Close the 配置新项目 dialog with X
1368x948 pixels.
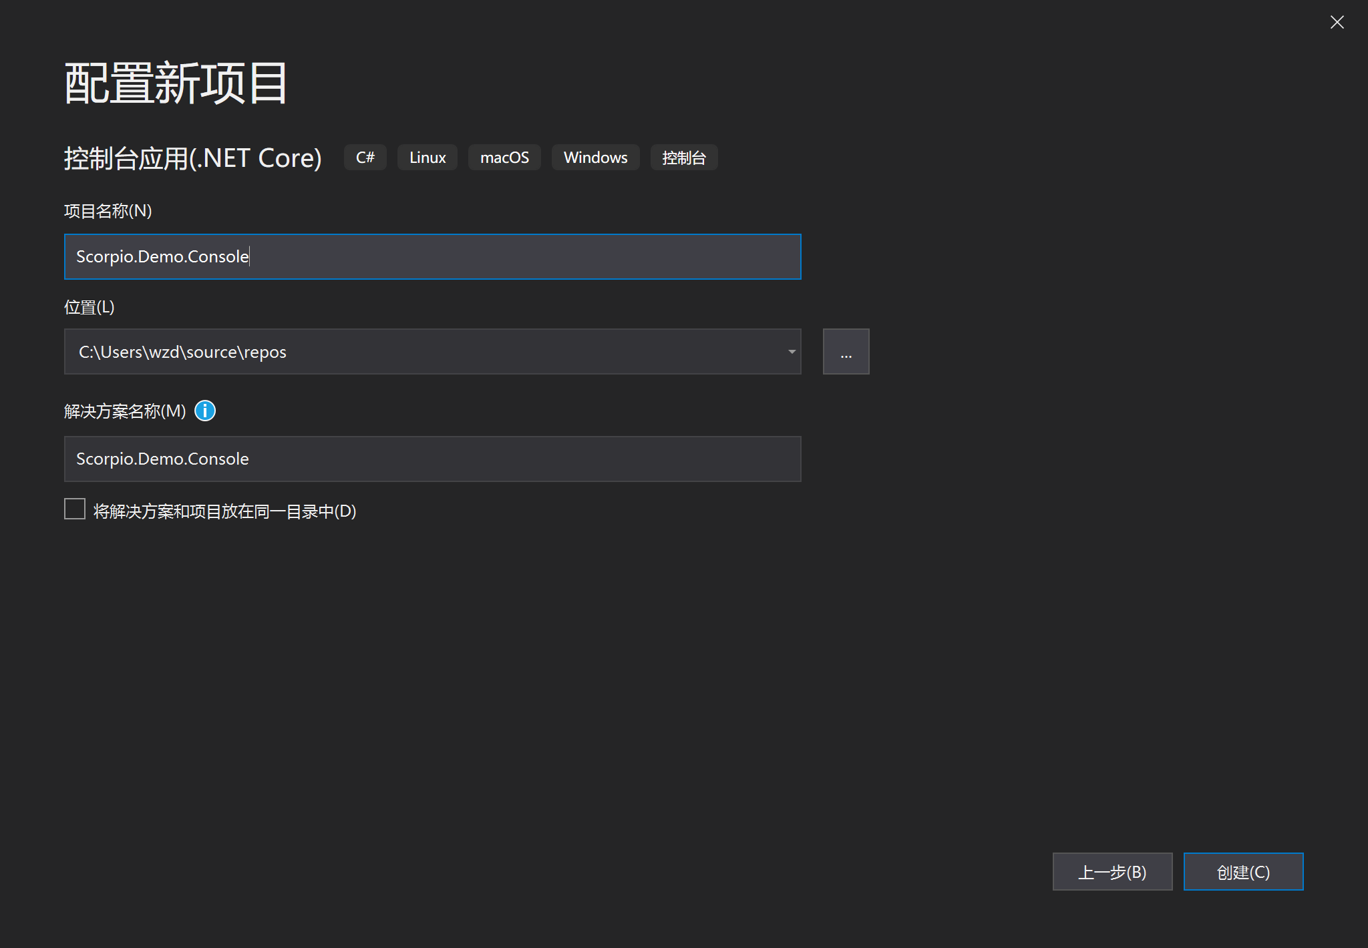(x=1337, y=23)
